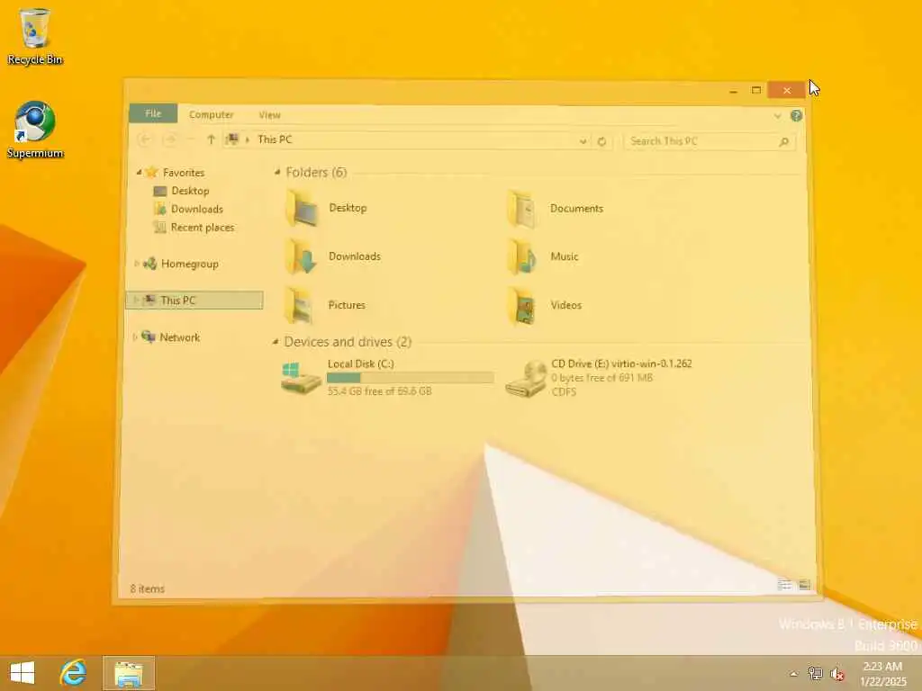The width and height of the screenshot is (922, 691).
Task: Switch to large icons view in status bar
Action: pos(804,585)
